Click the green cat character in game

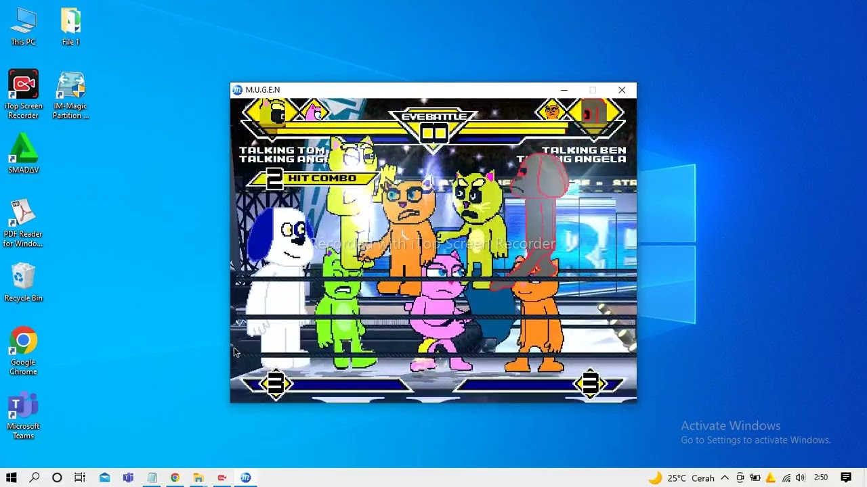(343, 310)
